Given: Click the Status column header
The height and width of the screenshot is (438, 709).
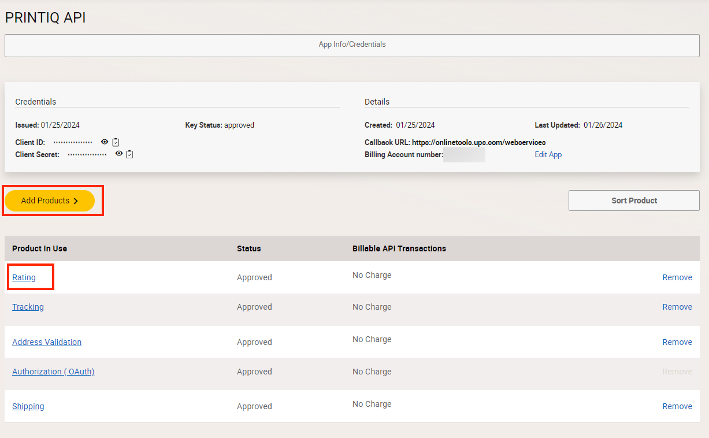Looking at the screenshot, I should click(248, 248).
